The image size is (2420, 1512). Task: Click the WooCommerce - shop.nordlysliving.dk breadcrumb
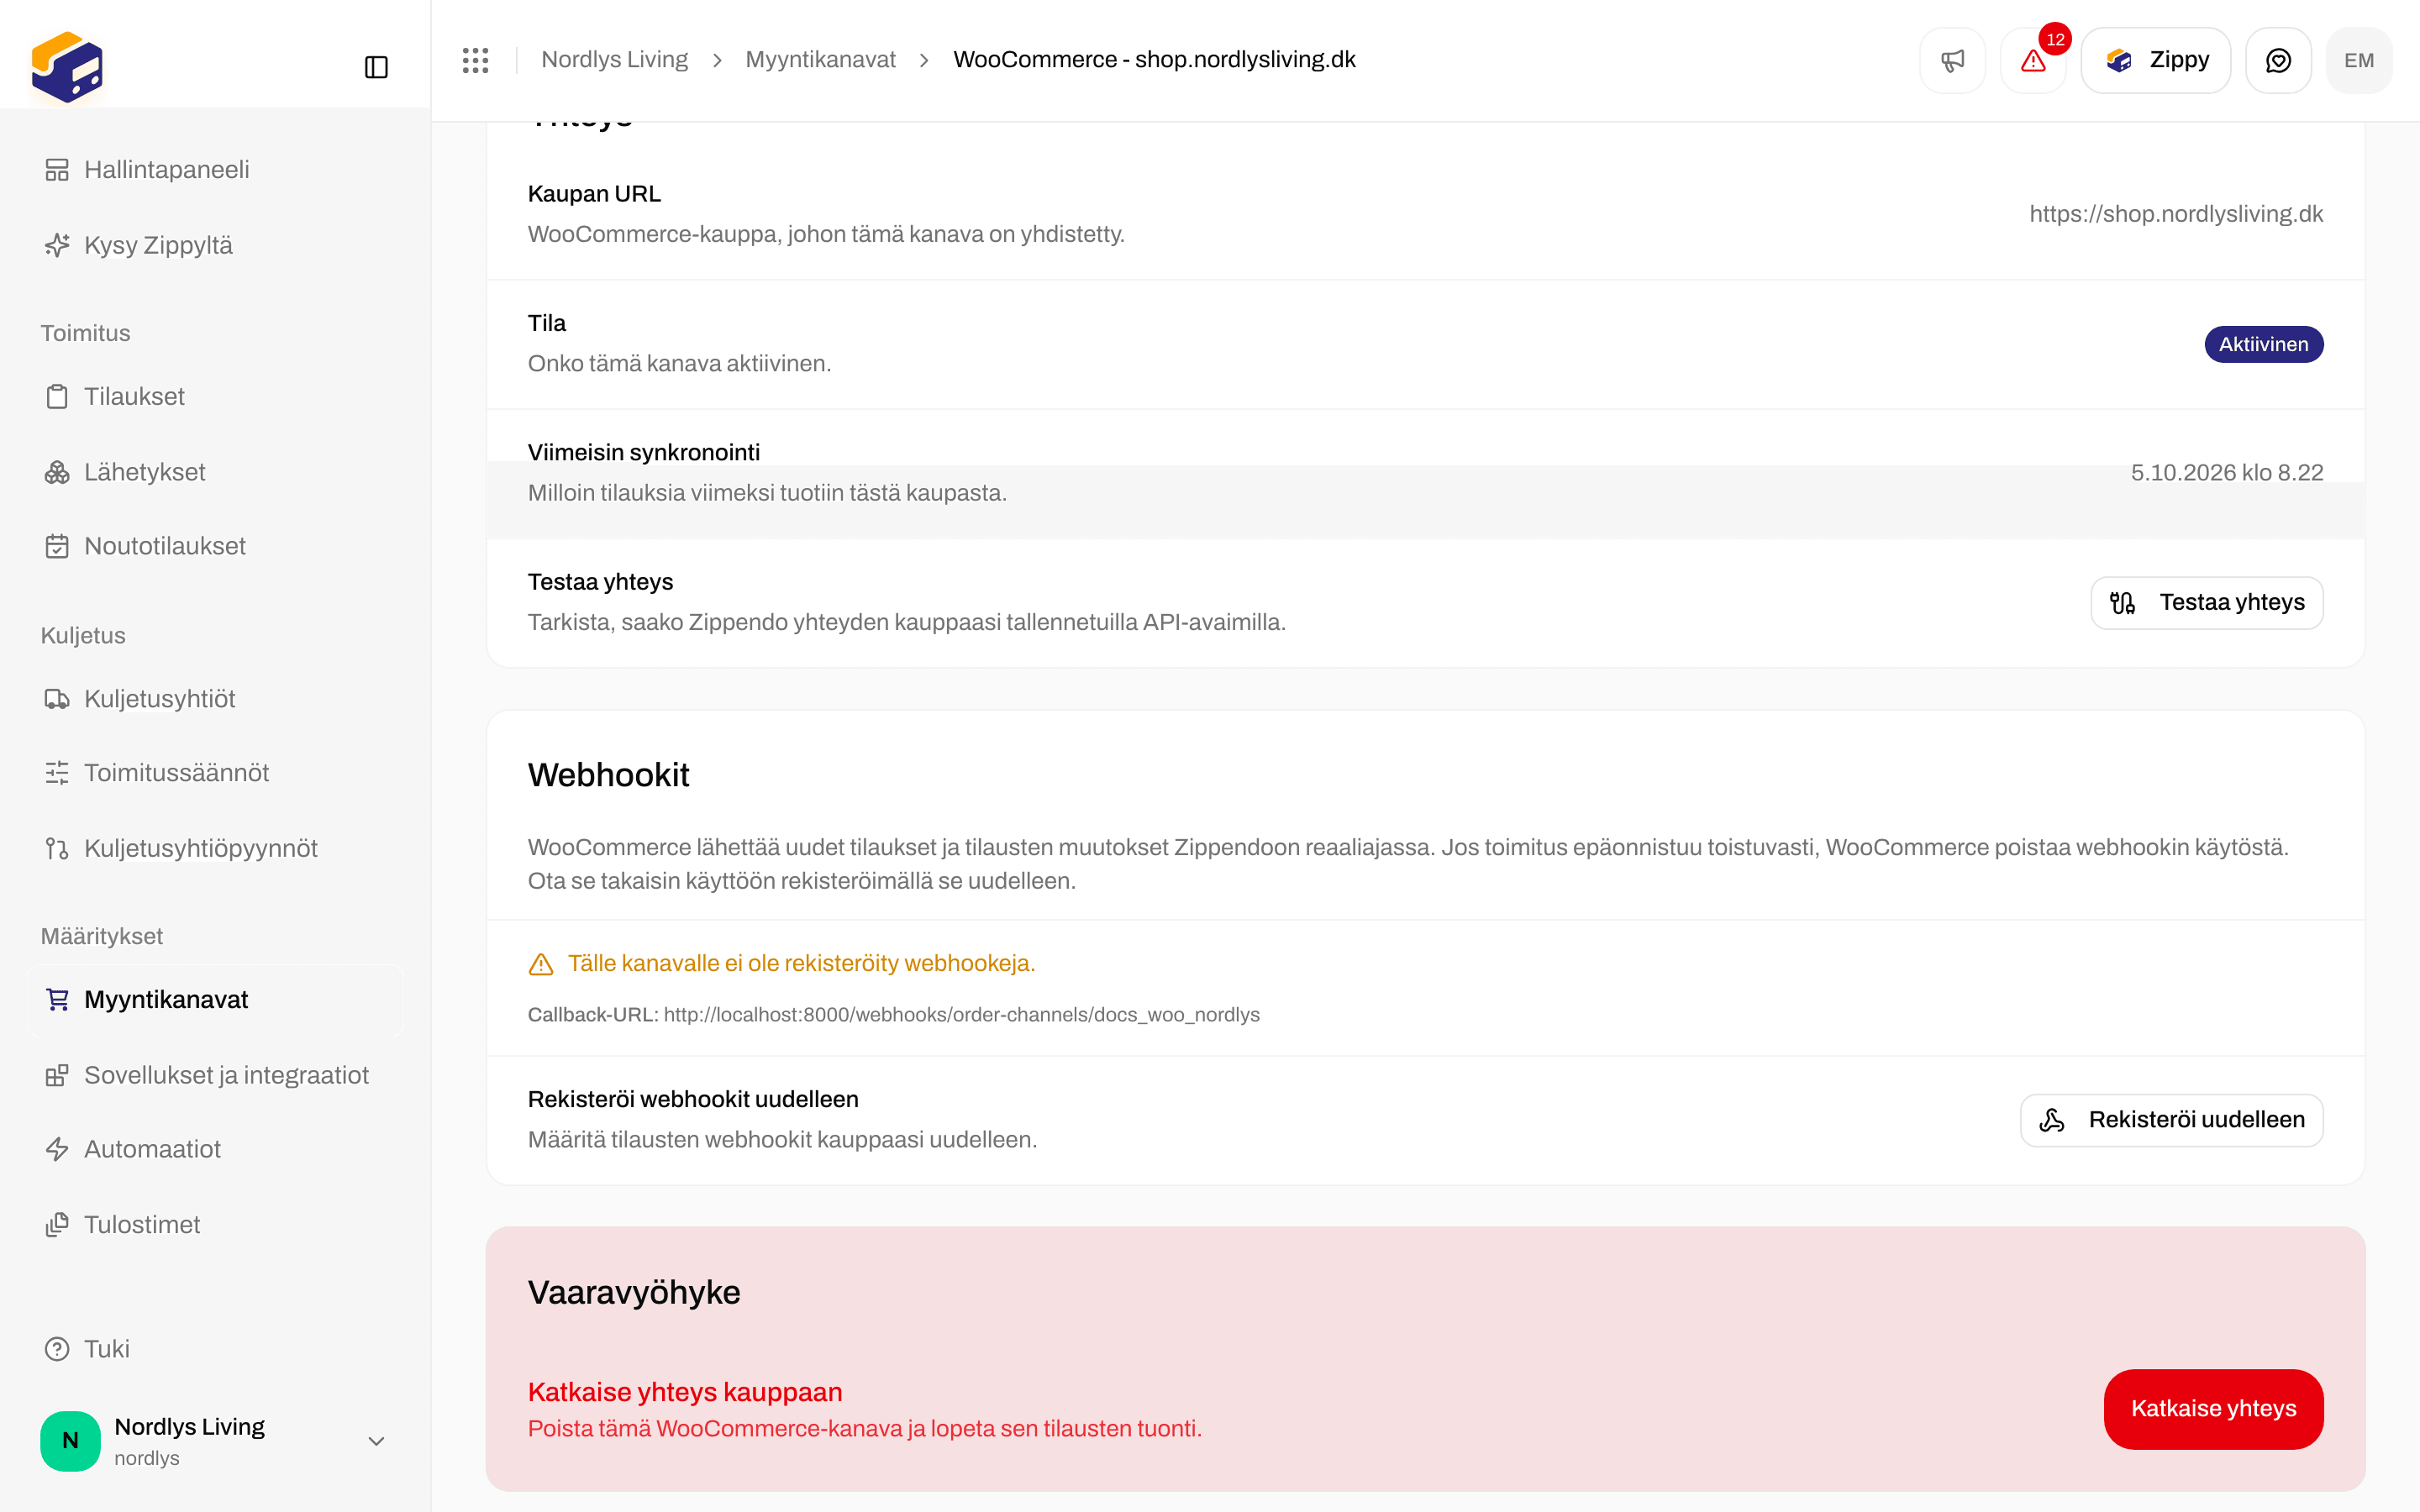point(1154,60)
